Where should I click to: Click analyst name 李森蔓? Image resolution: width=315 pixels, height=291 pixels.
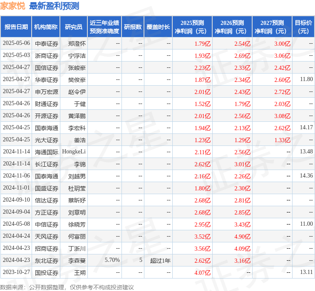(77, 261)
